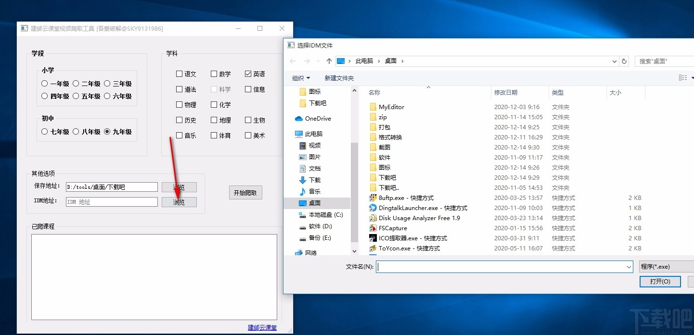The height and width of the screenshot is (335, 694).
Task: Click the 打开(O) button
Action: pos(660,281)
